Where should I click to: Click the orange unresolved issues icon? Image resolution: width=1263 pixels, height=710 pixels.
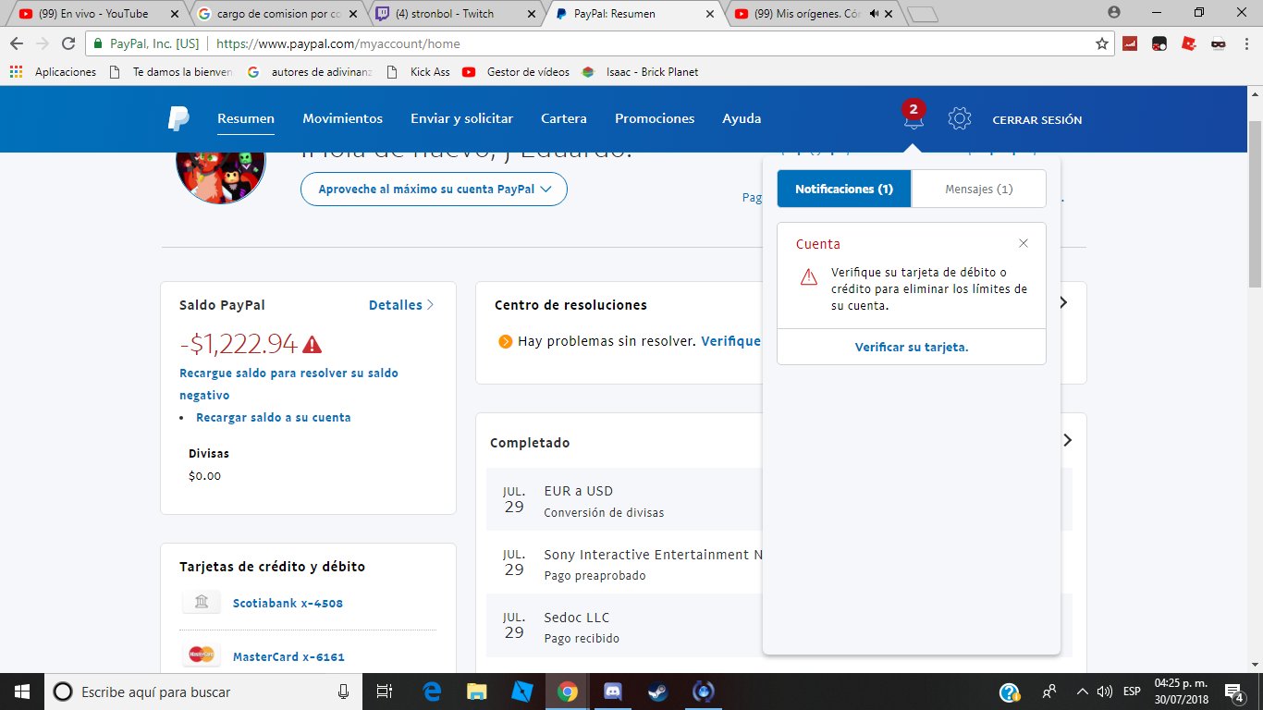coord(505,341)
